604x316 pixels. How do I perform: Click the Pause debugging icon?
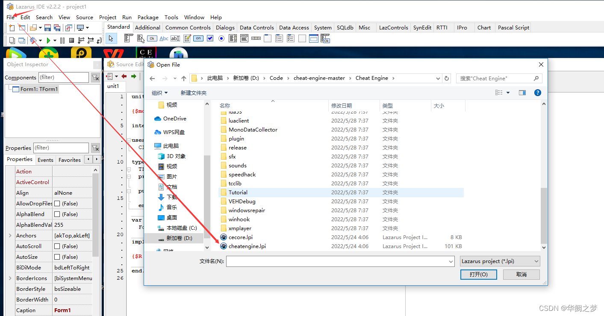[x=62, y=40]
